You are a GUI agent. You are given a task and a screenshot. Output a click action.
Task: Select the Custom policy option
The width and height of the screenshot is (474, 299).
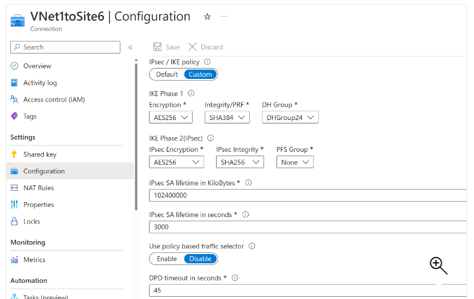pyautogui.click(x=200, y=74)
